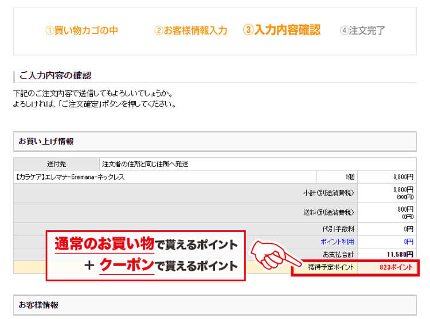Click the 獲得予定ポイント label
Viewport: 430px width, 319px height.
(331, 267)
